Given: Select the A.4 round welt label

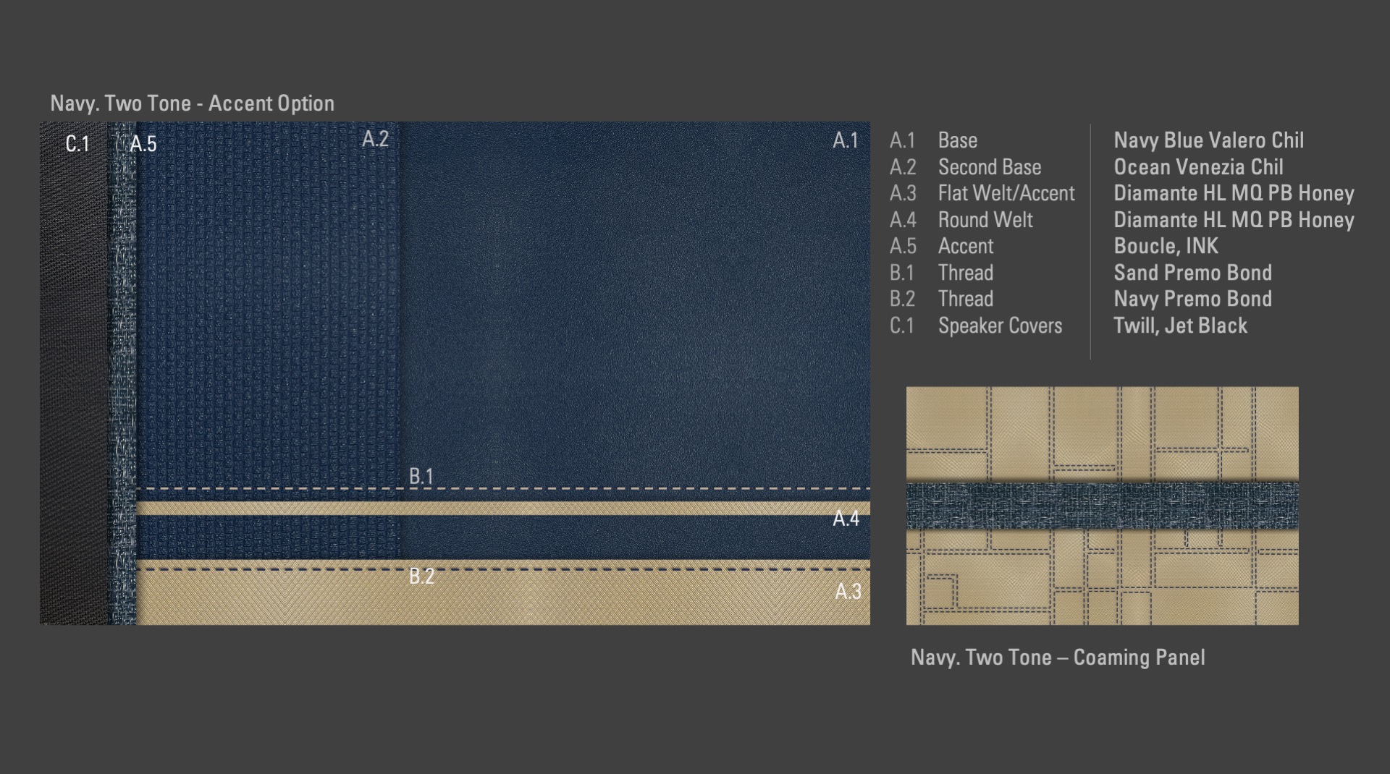Looking at the screenshot, I should pyautogui.click(x=846, y=519).
